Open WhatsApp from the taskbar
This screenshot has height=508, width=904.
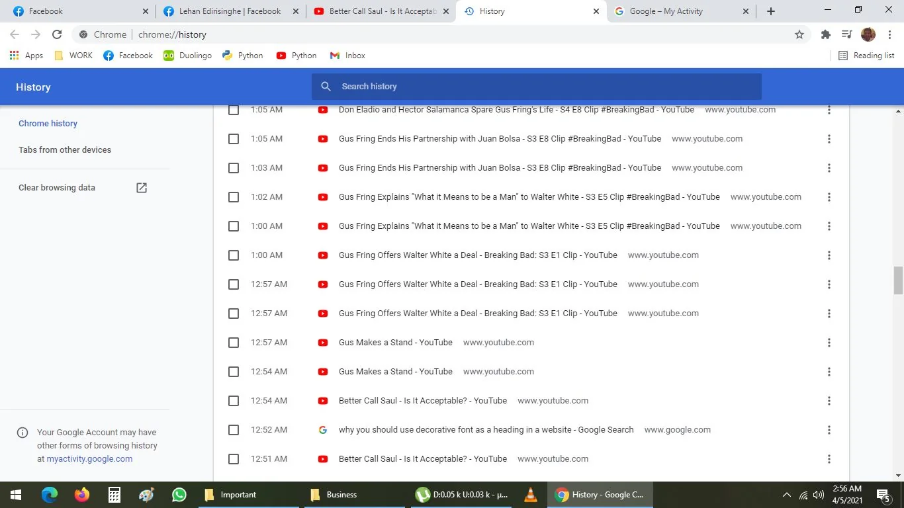point(179,495)
